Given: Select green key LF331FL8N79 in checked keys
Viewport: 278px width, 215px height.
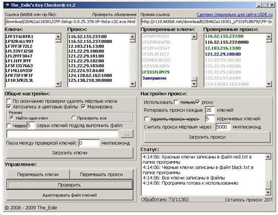Looking at the screenshot, I should (156, 72).
